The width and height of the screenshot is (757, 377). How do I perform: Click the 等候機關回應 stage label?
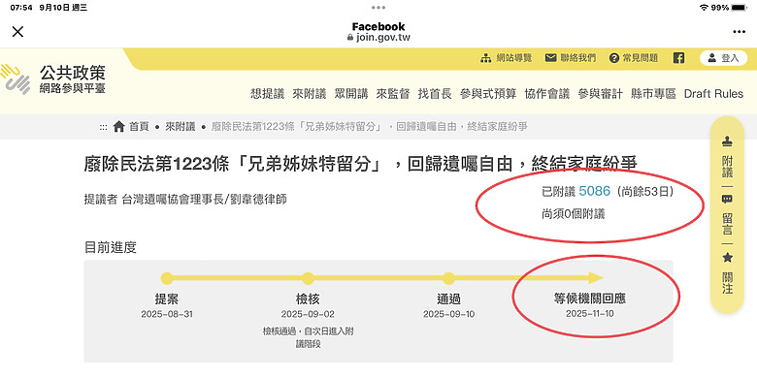point(590,298)
